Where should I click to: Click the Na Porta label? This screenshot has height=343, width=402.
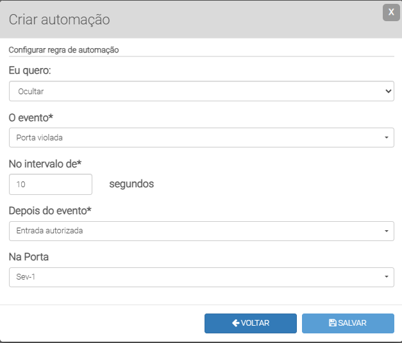click(29, 257)
